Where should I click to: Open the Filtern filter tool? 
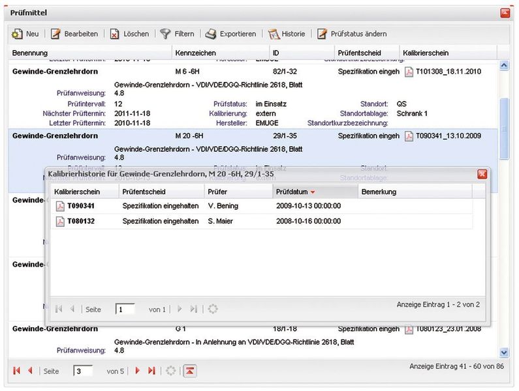click(177, 34)
